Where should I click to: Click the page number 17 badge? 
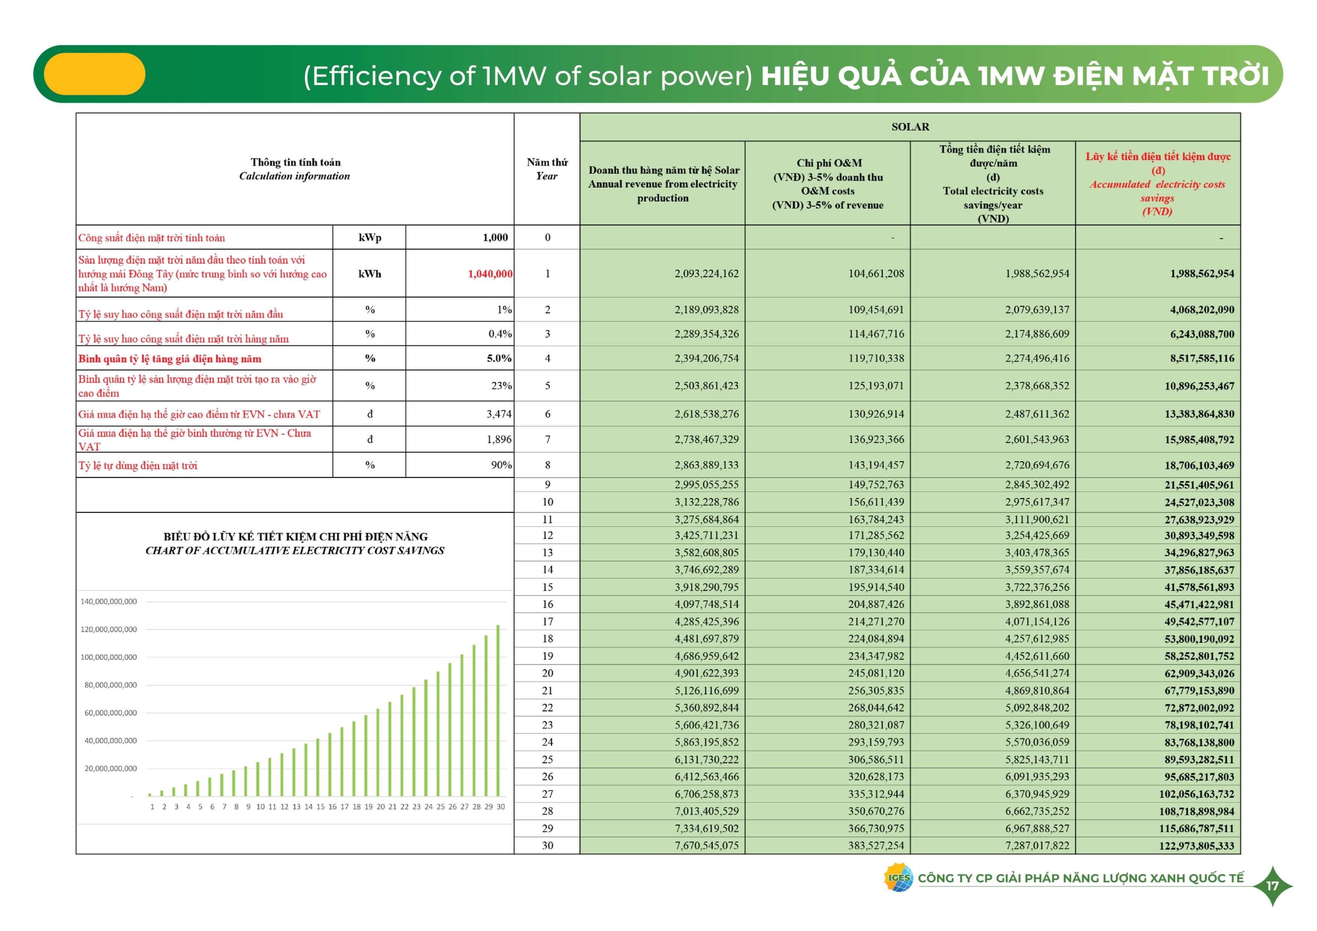[x=1272, y=886]
